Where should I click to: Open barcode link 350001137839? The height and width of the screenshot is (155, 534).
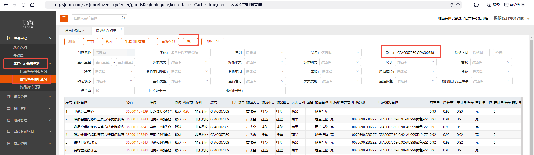tap(137, 111)
